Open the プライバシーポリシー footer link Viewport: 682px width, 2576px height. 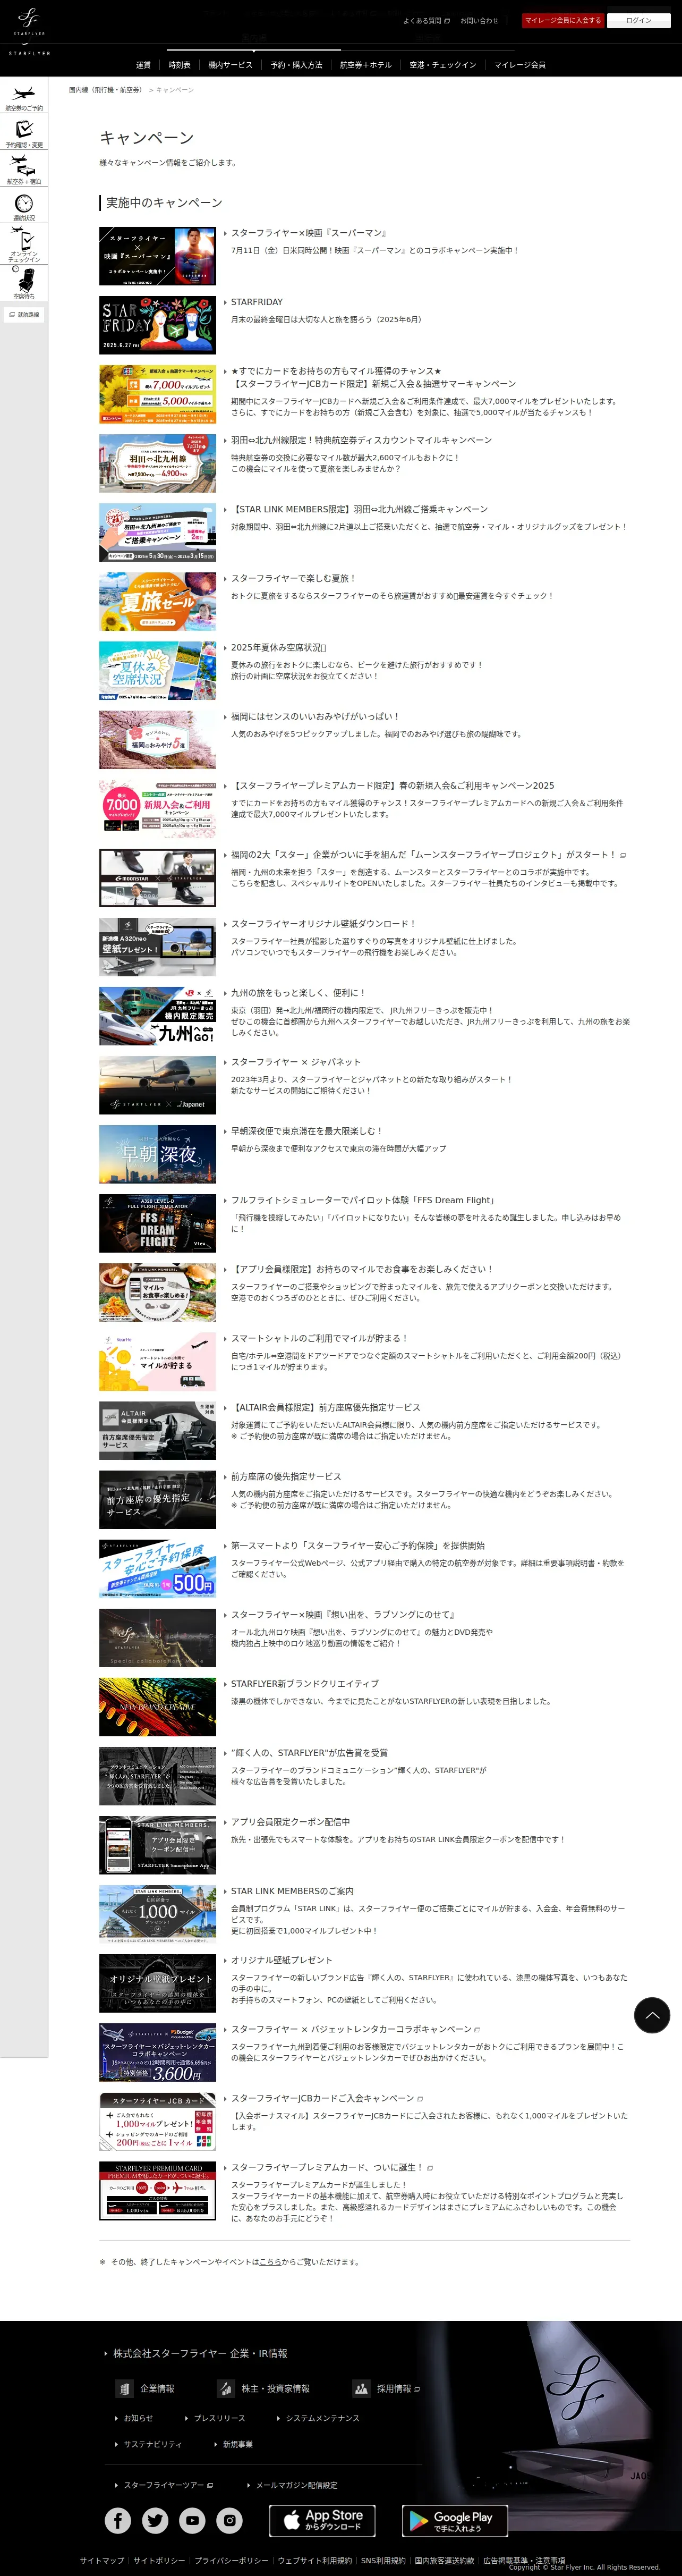coord(231,2560)
